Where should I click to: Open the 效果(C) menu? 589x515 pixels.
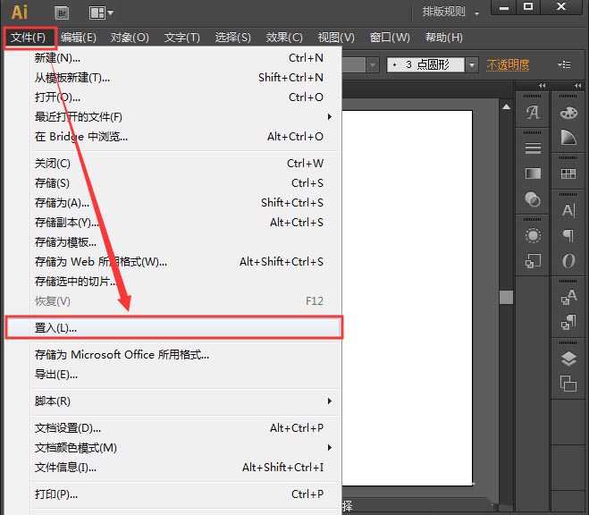coord(284,38)
